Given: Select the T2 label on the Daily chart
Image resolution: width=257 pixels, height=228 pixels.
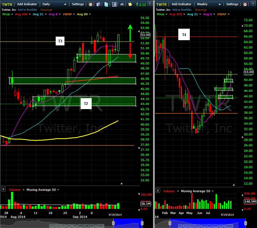Looking at the screenshot, I should [x=86, y=104].
